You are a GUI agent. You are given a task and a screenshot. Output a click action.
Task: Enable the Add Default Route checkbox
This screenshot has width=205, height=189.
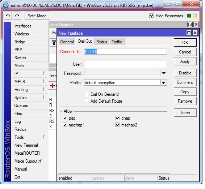(x=86, y=101)
